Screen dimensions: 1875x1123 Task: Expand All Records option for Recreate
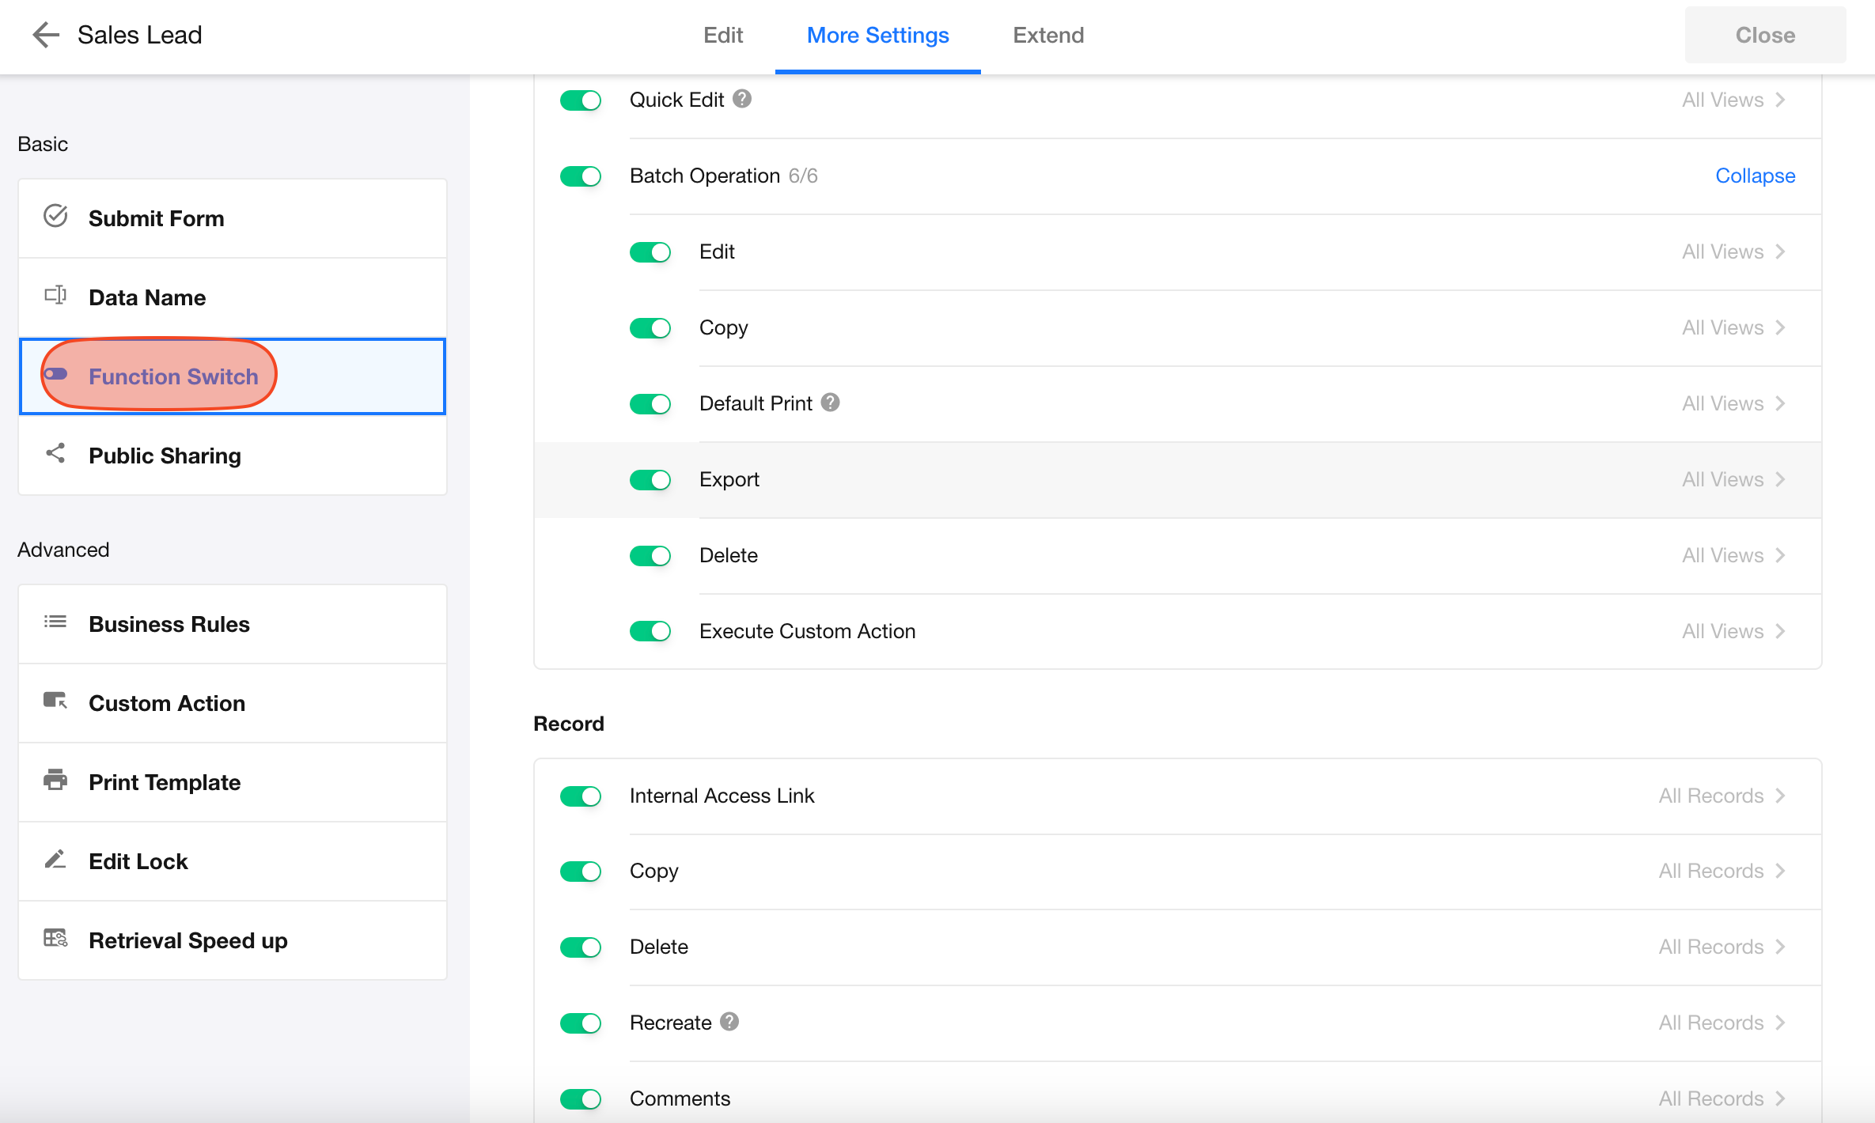[1722, 1023]
